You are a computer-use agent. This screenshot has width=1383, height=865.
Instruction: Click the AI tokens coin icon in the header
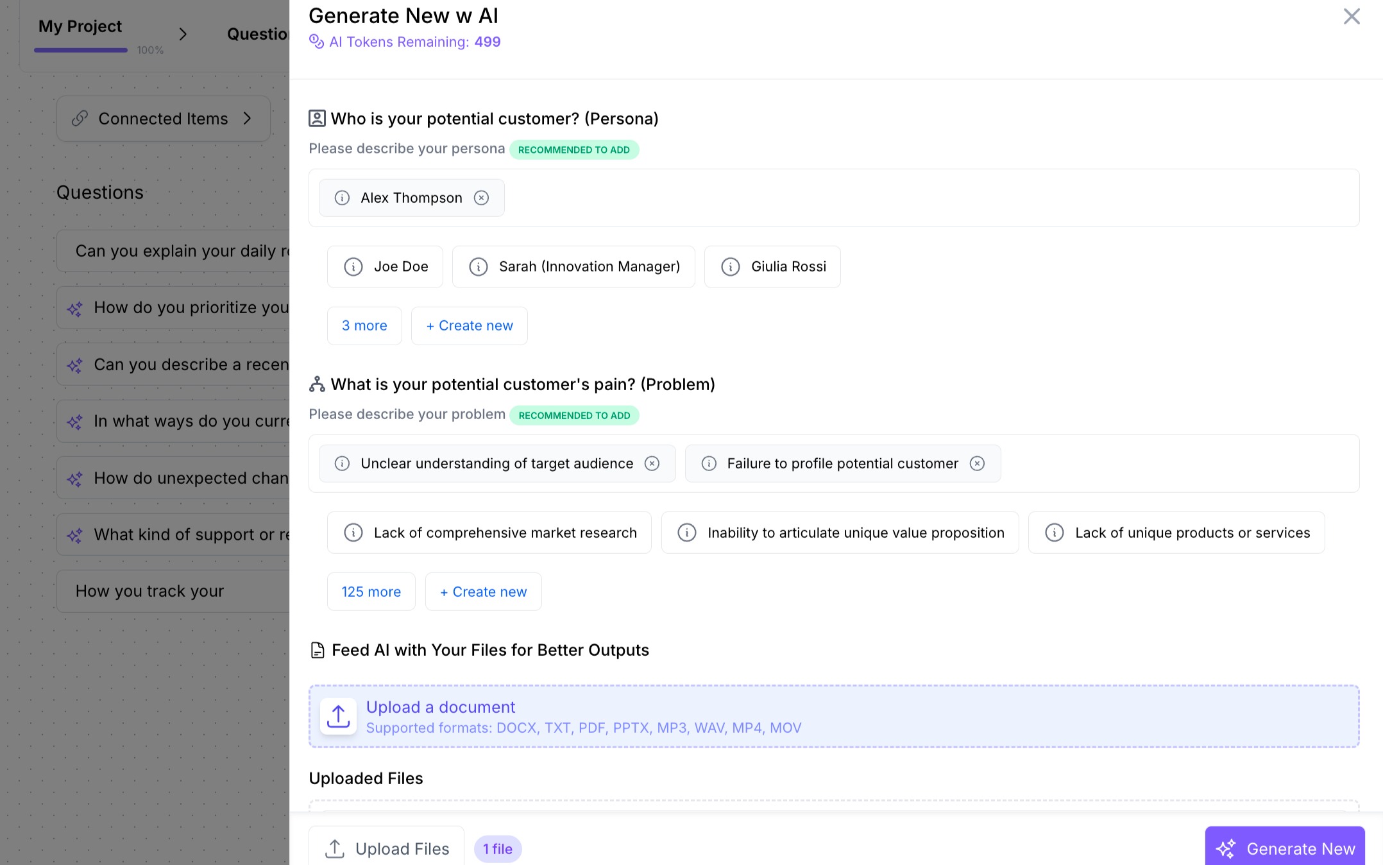click(316, 41)
